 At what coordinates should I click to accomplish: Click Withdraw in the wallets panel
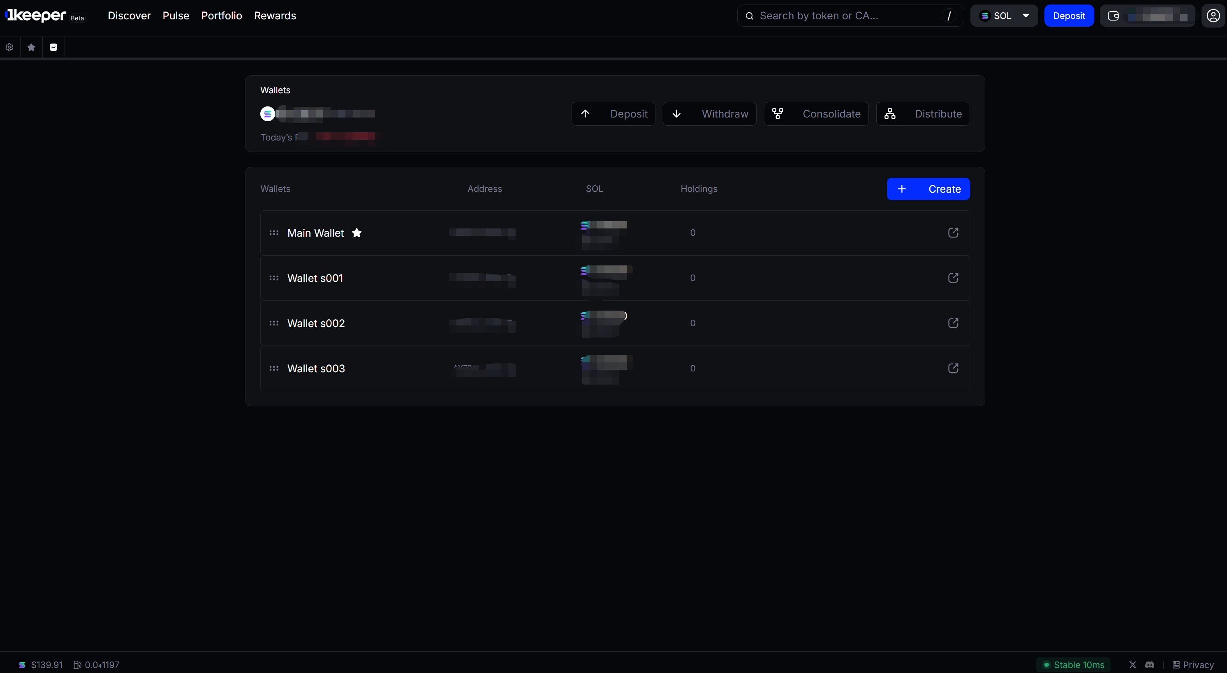click(x=709, y=114)
